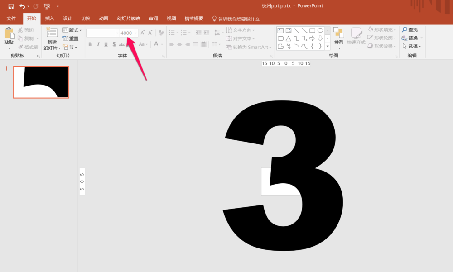The image size is (453, 272).
Task: Justify the paragraph text
Action: click(x=196, y=44)
